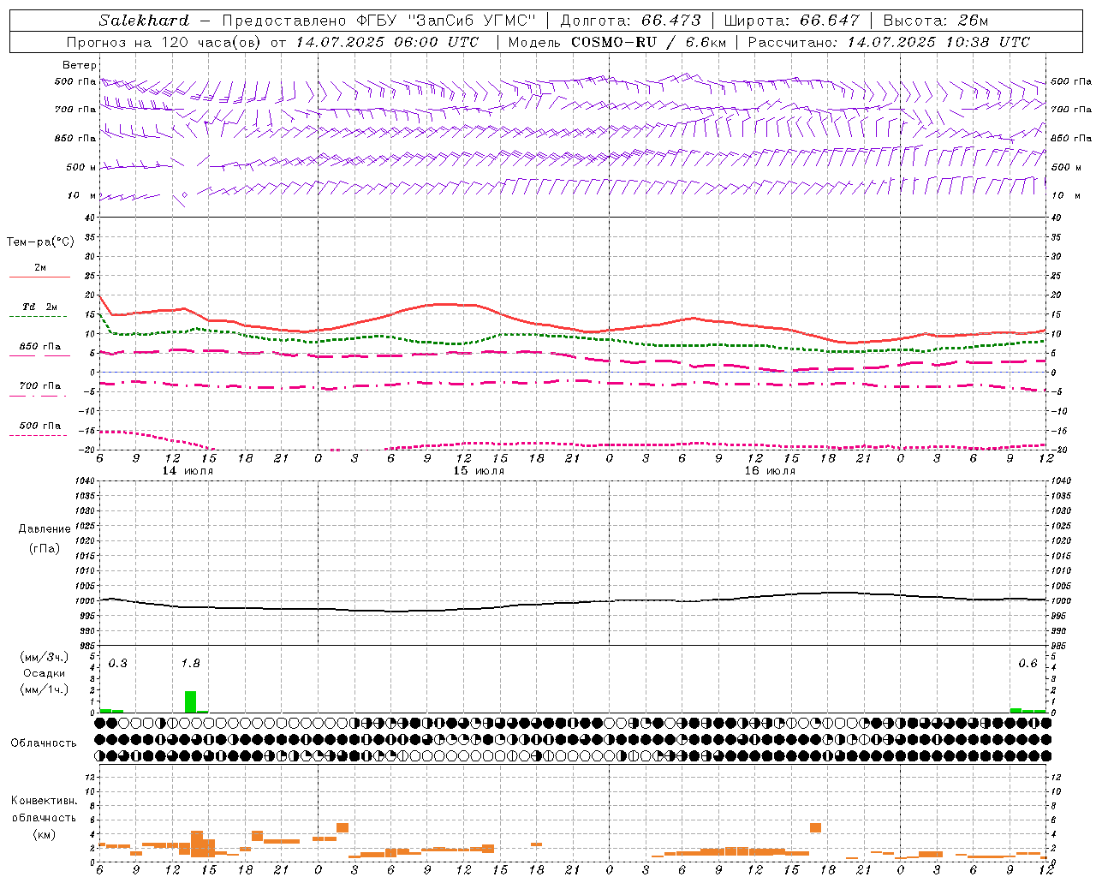Click the "0.6" precipitation amount value

(x=1027, y=663)
